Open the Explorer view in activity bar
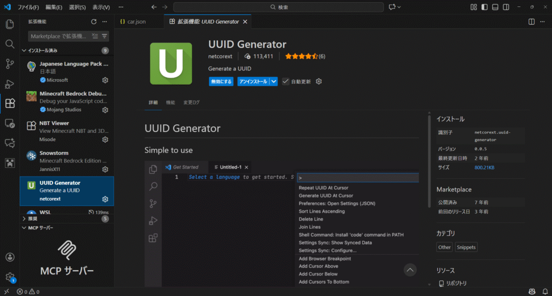The image size is (552, 296). [10, 24]
